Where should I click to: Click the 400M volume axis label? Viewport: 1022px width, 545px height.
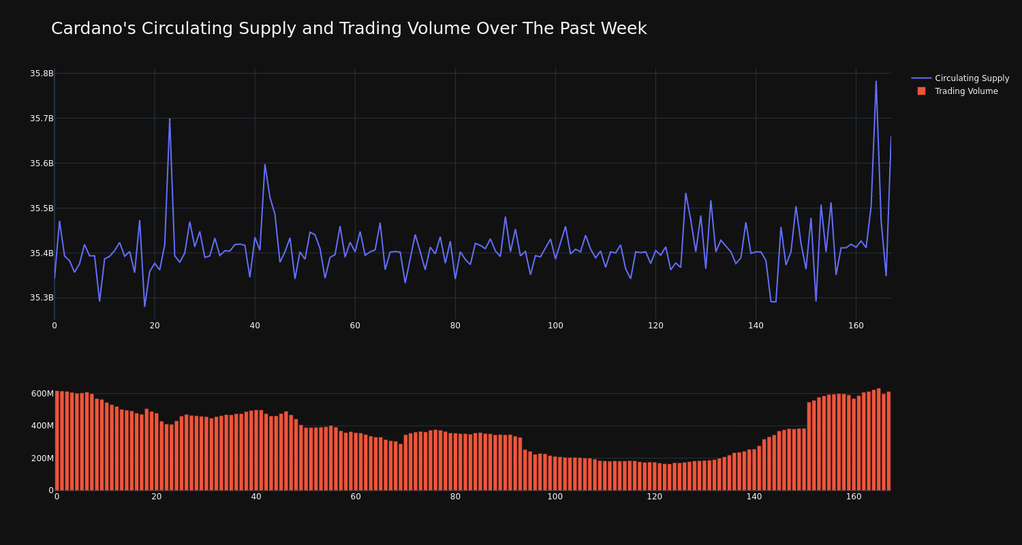point(42,426)
